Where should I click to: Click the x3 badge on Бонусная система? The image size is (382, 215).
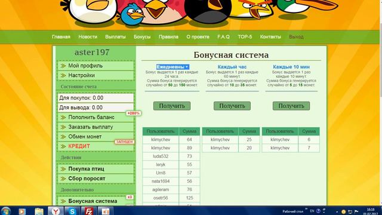(130, 197)
